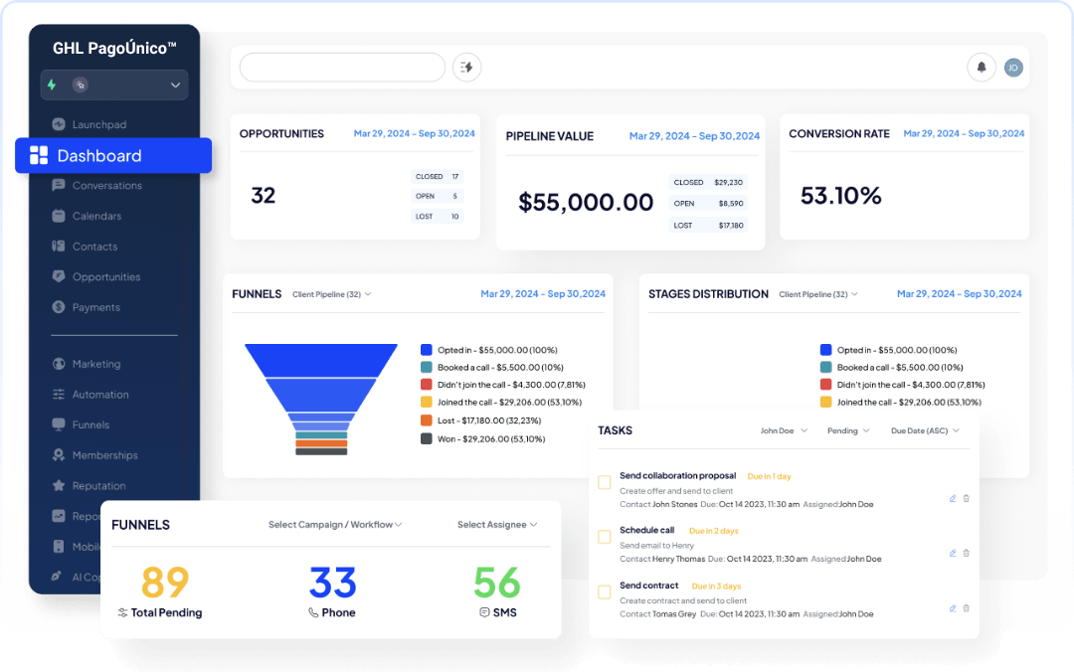Image resolution: width=1074 pixels, height=672 pixels.
Task: Tick the Schedule call task checkbox
Action: [605, 537]
